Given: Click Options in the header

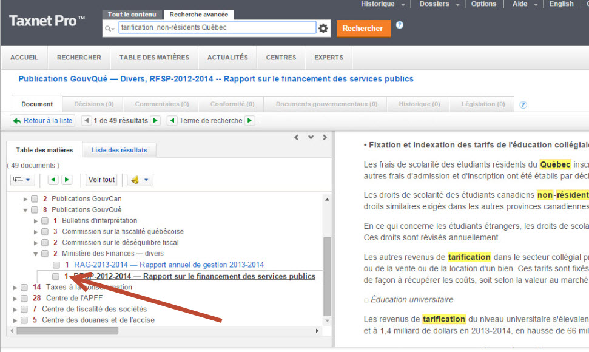Looking at the screenshot, I should pos(483,4).
